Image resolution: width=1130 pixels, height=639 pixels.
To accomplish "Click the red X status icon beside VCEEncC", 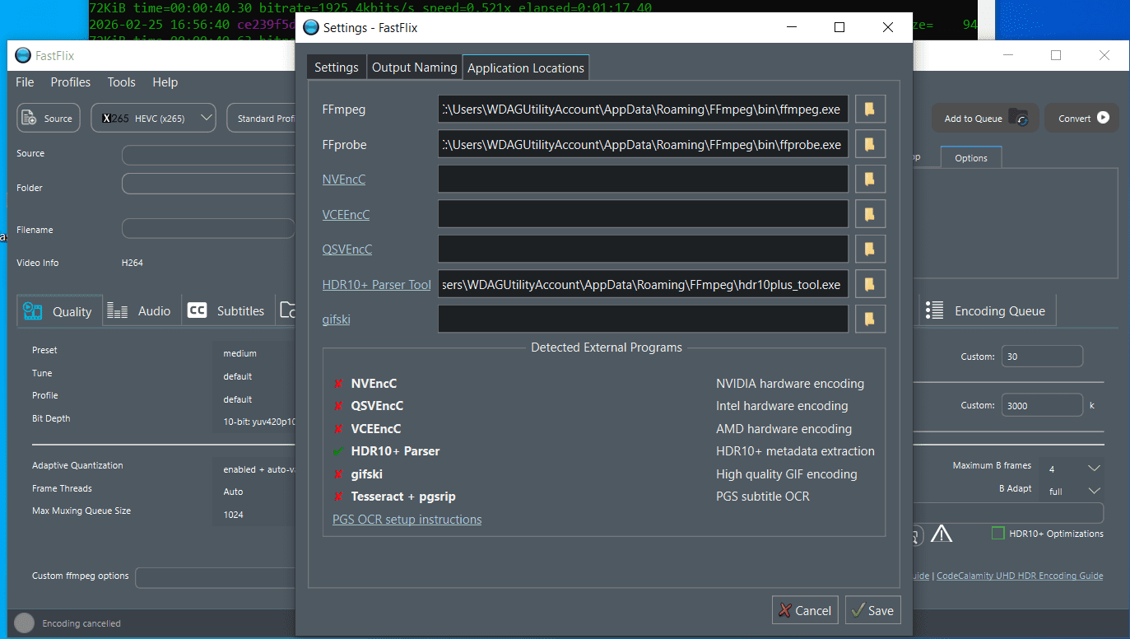I will coord(338,429).
